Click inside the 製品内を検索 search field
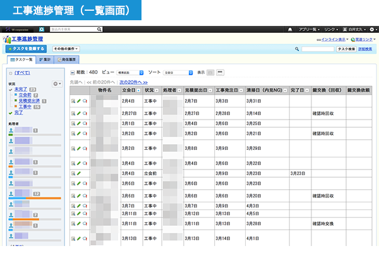 point(73,29)
